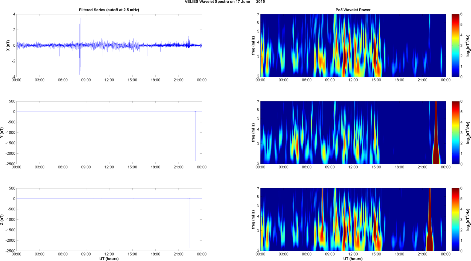Click the log2(nT²/Hz) label beside the X colorbar

(468, 45)
